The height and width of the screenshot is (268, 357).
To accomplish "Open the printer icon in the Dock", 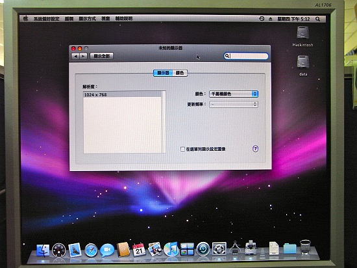I will [251, 248].
